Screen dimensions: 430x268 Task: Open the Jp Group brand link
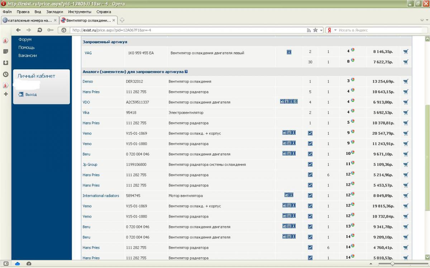[90, 164]
